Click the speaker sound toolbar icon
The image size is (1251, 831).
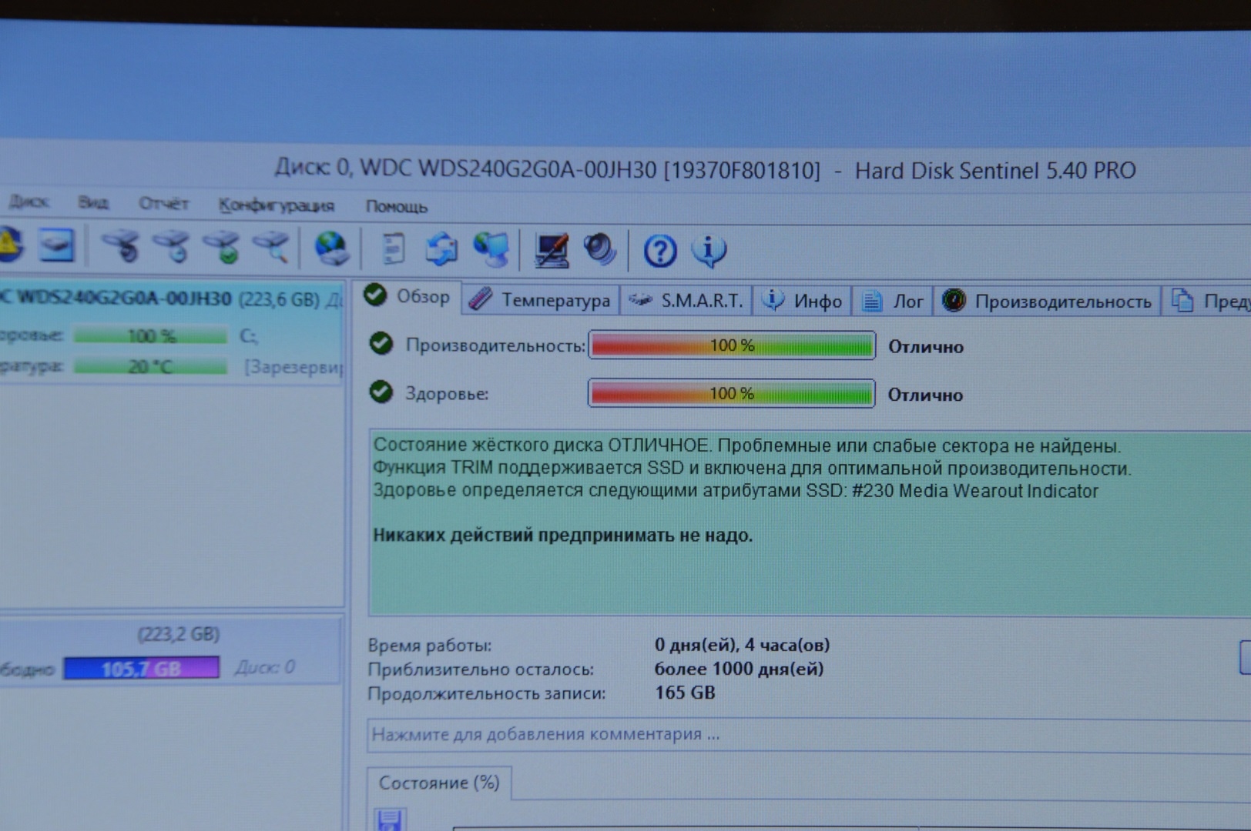pos(599,250)
